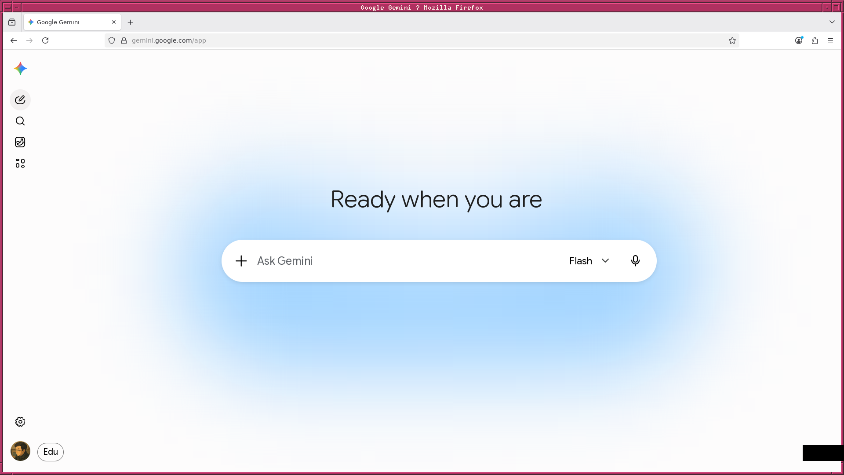The height and width of the screenshot is (475, 844).
Task: Open the Flash model selector dropdown
Action: coord(589,261)
